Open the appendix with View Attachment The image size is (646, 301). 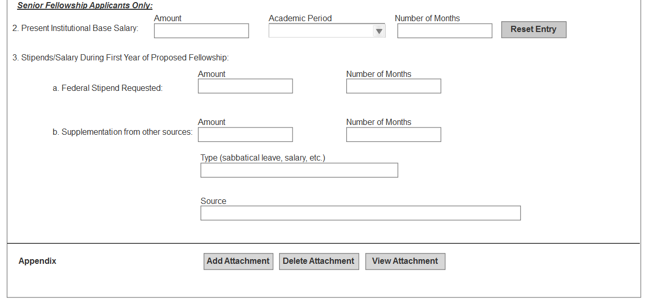(405, 261)
